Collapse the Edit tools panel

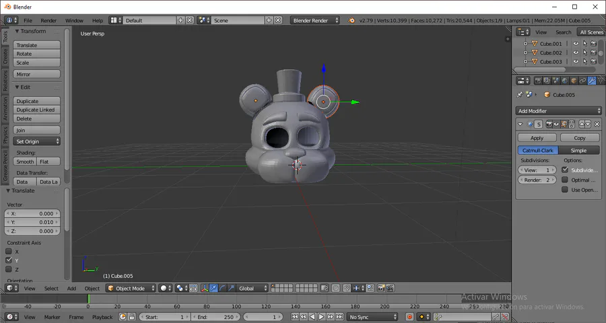tap(17, 87)
